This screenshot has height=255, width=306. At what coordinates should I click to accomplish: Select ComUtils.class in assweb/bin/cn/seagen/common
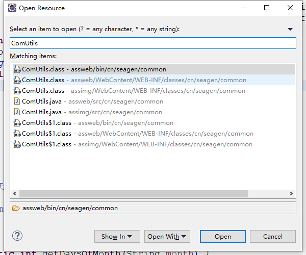click(x=154, y=69)
